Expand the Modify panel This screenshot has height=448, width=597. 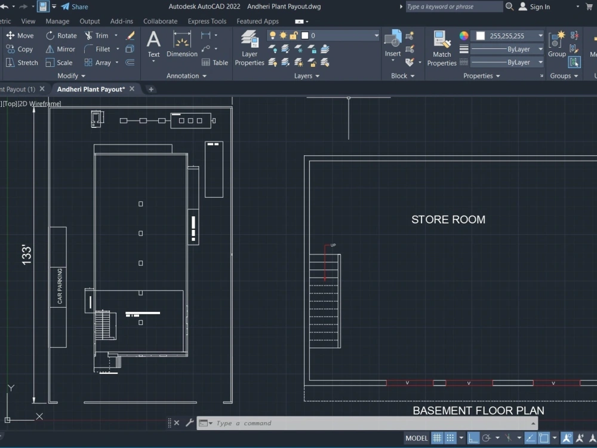coord(70,75)
